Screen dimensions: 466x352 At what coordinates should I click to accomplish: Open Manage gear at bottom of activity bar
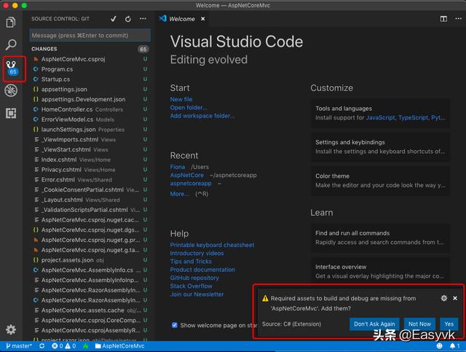pos(11,329)
